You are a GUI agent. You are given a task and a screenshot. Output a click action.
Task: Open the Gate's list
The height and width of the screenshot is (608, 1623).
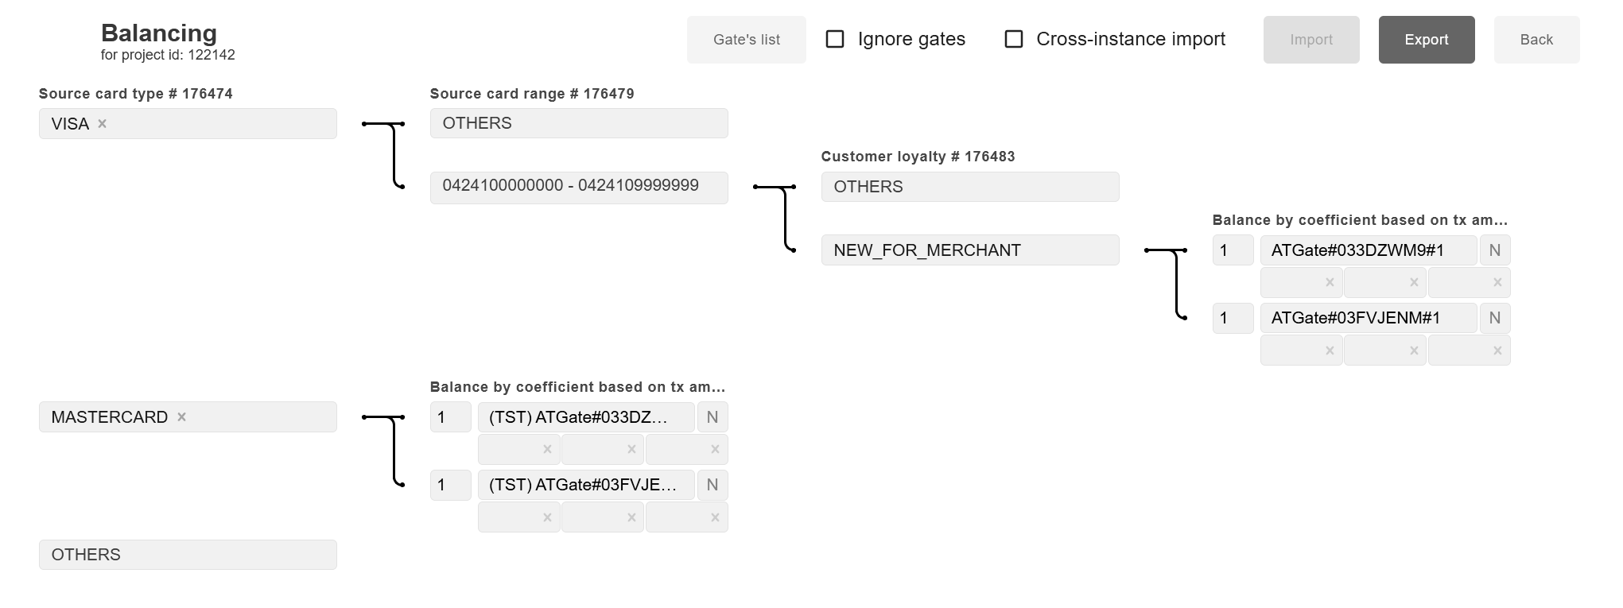pos(746,40)
